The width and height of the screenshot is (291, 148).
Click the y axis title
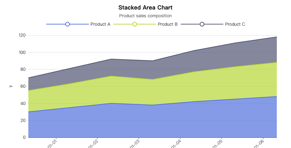[11, 86]
